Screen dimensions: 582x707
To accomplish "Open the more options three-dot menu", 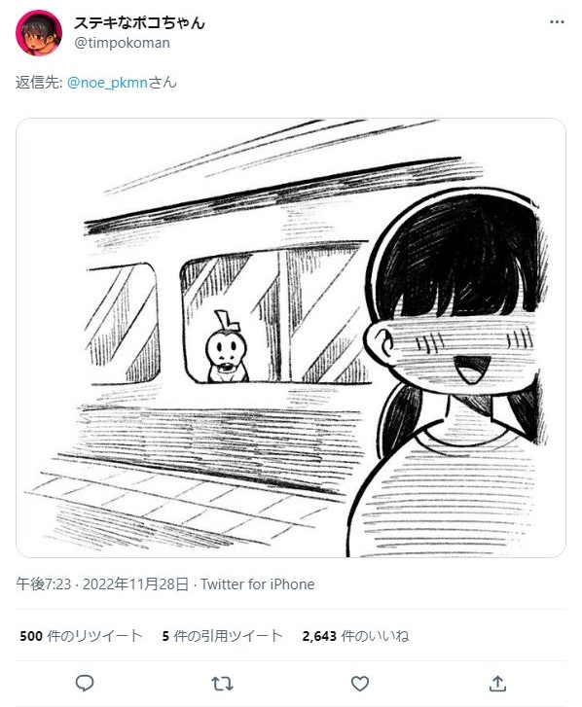I will click(x=557, y=22).
